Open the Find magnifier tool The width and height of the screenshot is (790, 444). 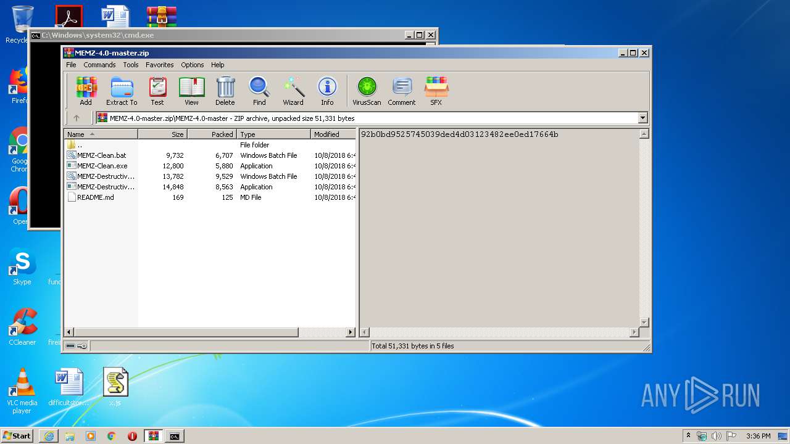[x=259, y=91]
